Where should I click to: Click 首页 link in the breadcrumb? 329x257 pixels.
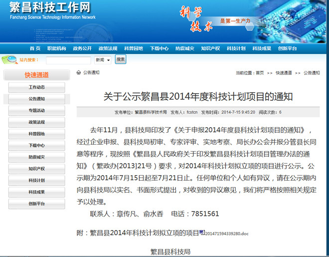259,73
